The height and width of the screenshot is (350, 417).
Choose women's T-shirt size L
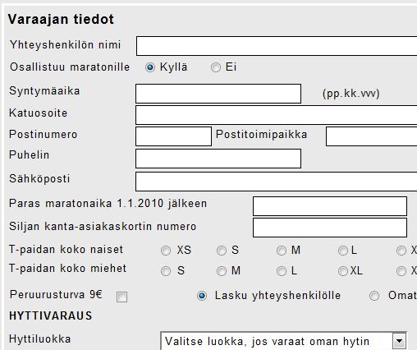click(x=343, y=251)
